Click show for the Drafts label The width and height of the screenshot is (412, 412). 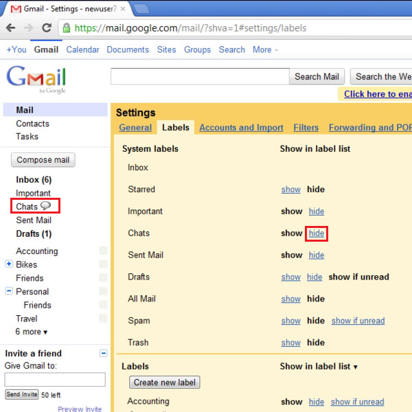tap(291, 277)
